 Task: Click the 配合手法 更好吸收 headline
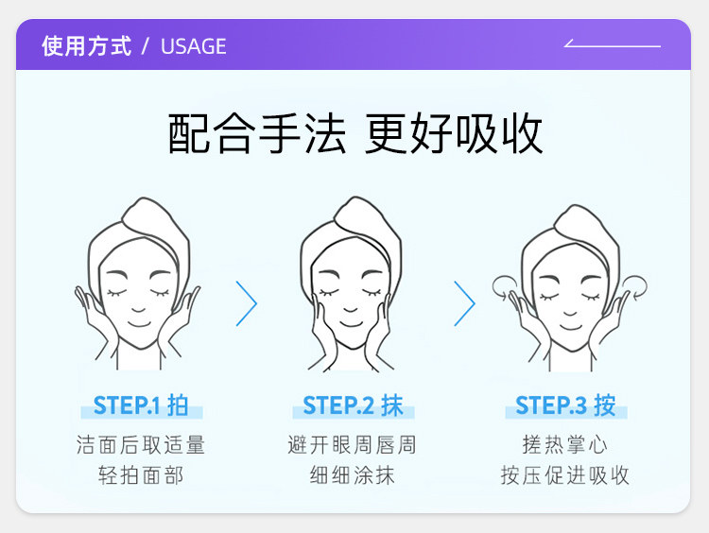tap(354, 133)
